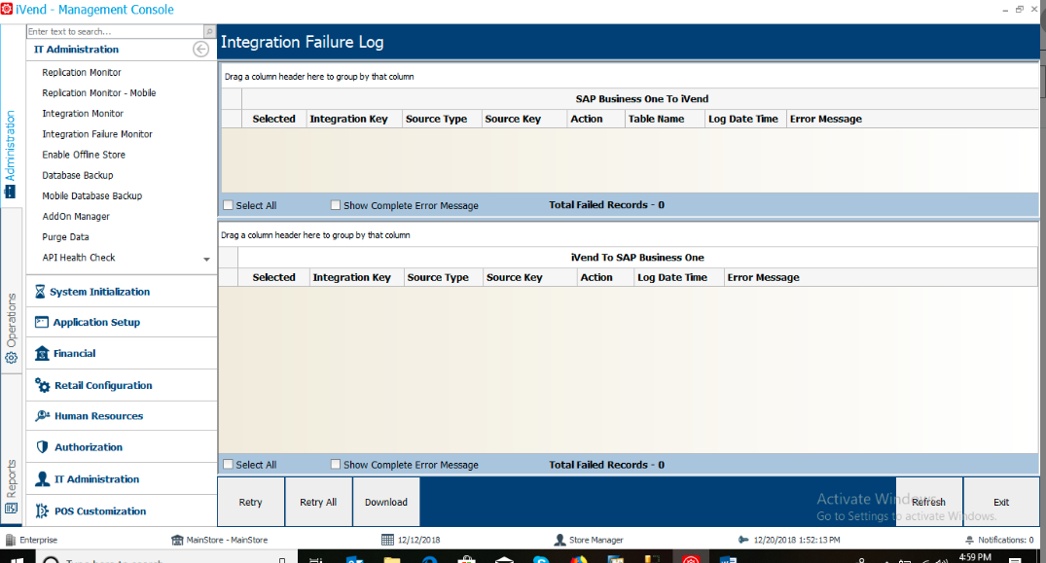This screenshot has height=563, width=1046.
Task: Enable Show Complete Error Message for SAP-to-iVend grid
Action: pyautogui.click(x=336, y=205)
